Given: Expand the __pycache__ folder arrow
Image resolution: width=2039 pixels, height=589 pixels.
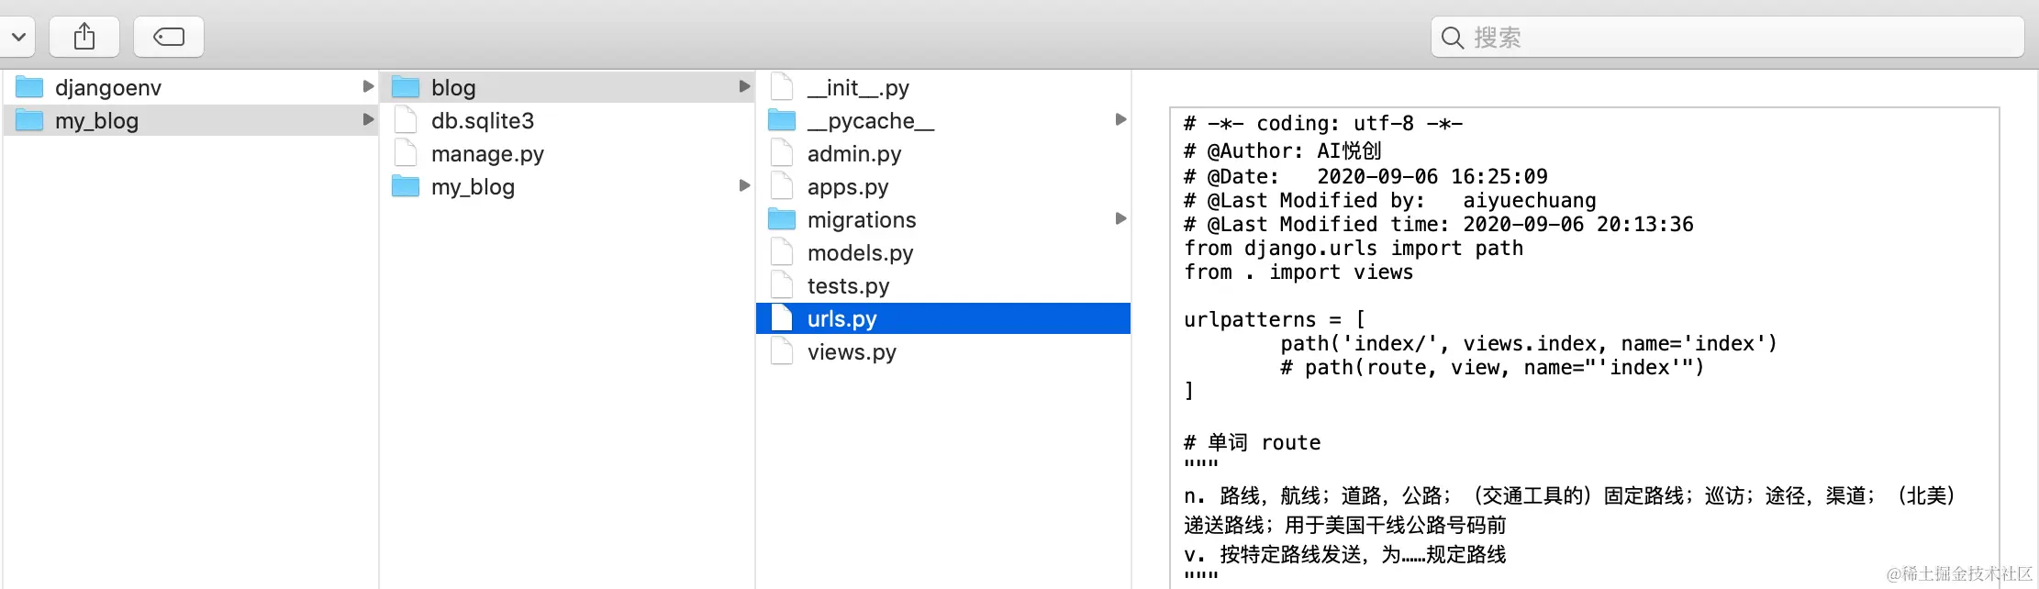Looking at the screenshot, I should 1120,119.
